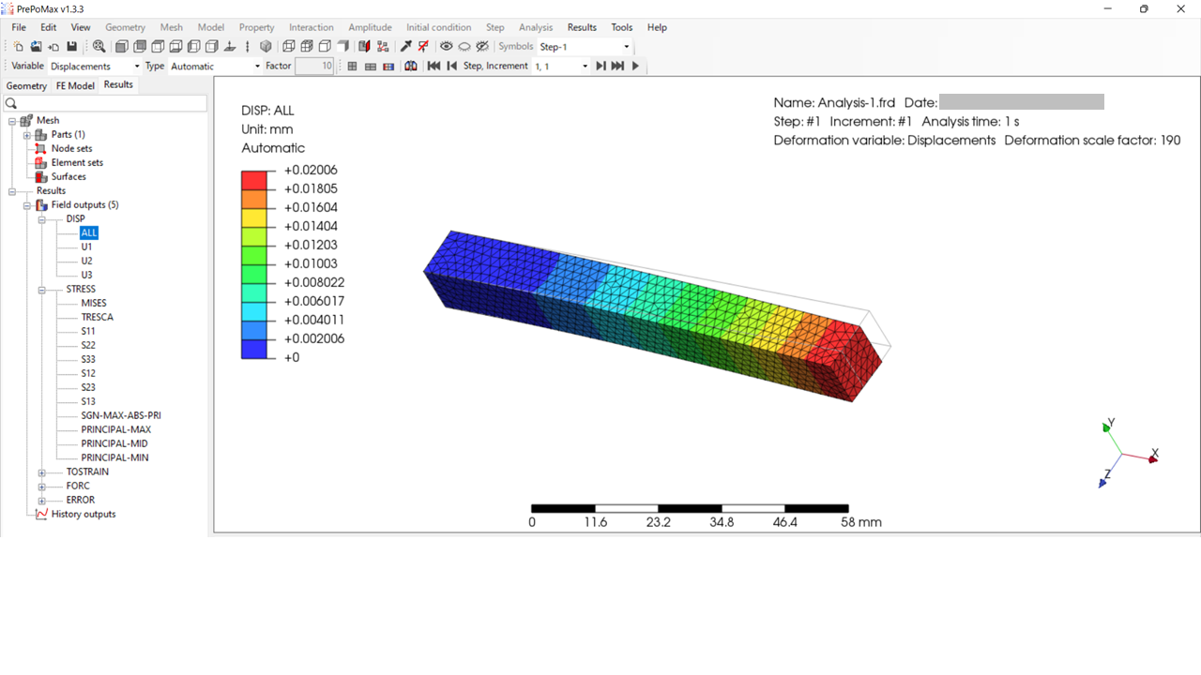Open the Edit menu
Screen dimensions: 1201x675
click(48, 27)
